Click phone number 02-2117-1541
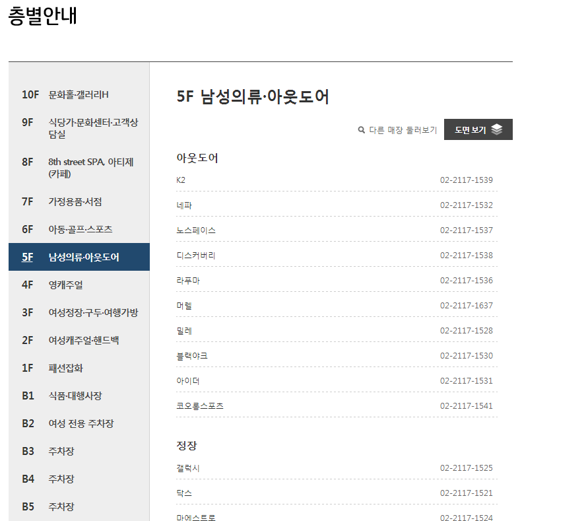The image size is (586, 521). (x=467, y=405)
